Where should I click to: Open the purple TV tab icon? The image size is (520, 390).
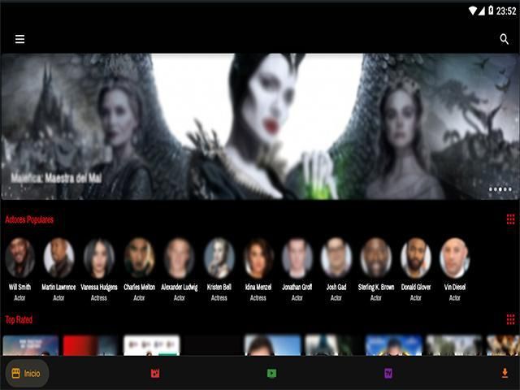pyautogui.click(x=388, y=374)
